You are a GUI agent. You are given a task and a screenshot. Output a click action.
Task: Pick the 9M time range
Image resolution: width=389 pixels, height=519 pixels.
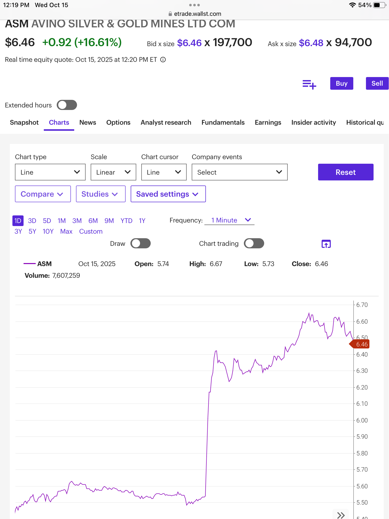pyautogui.click(x=109, y=221)
